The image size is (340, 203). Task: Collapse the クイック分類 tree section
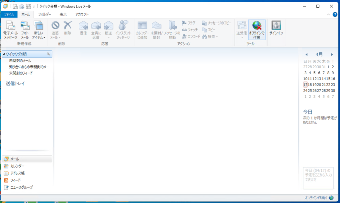pyautogui.click(x=4, y=54)
